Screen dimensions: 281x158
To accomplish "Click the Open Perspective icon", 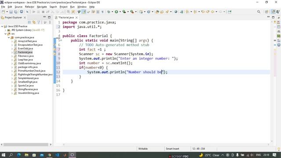I will 267,12.
